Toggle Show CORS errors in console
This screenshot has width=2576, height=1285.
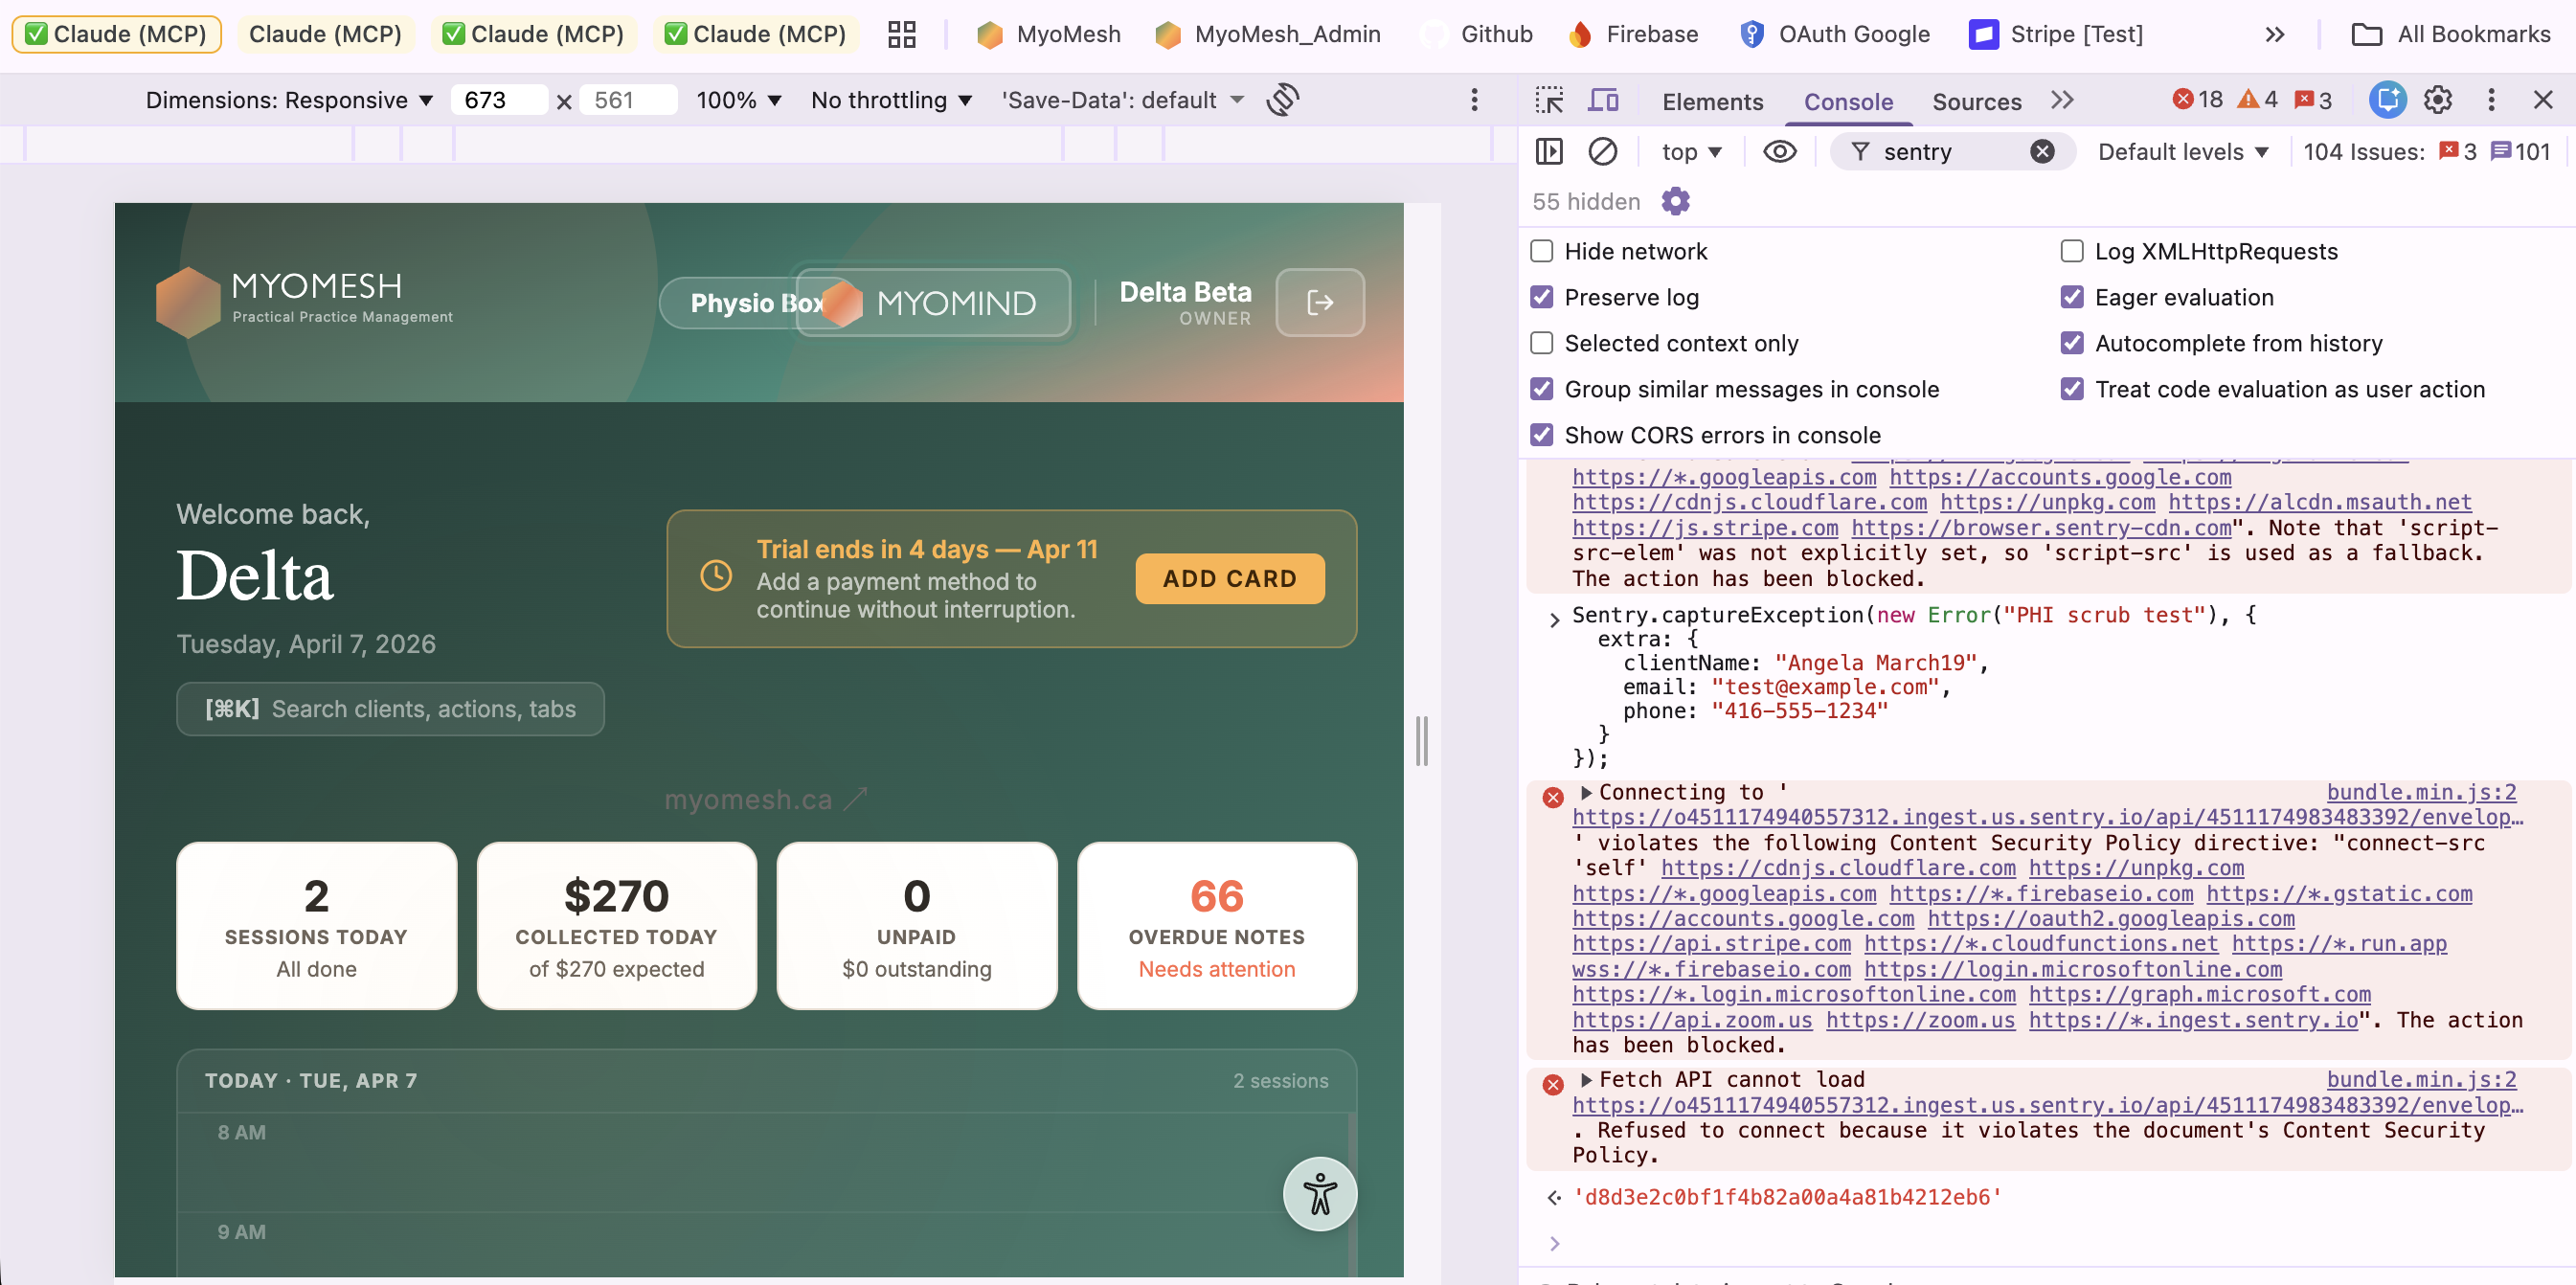pos(1542,435)
